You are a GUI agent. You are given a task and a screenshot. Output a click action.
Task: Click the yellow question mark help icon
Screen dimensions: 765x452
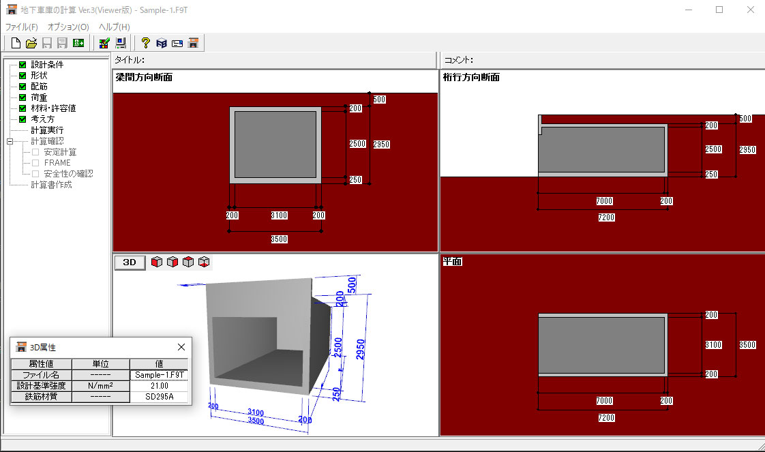coord(145,43)
